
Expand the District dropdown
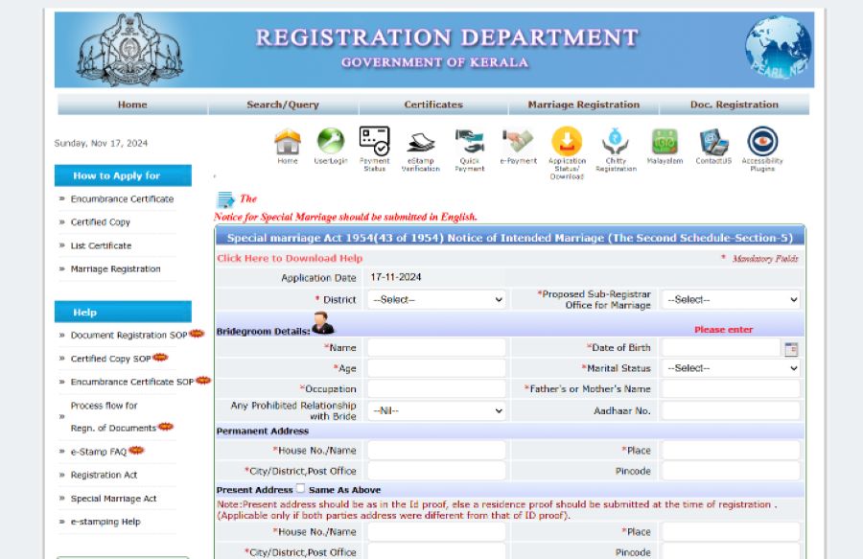tap(437, 300)
